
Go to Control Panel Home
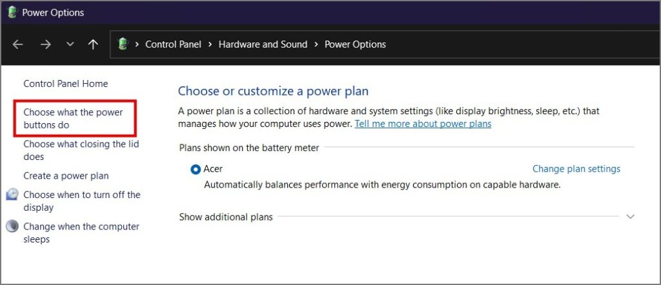click(65, 84)
